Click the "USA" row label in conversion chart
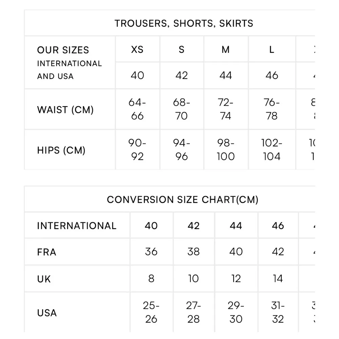The width and height of the screenshot is (339, 339). click(47, 313)
